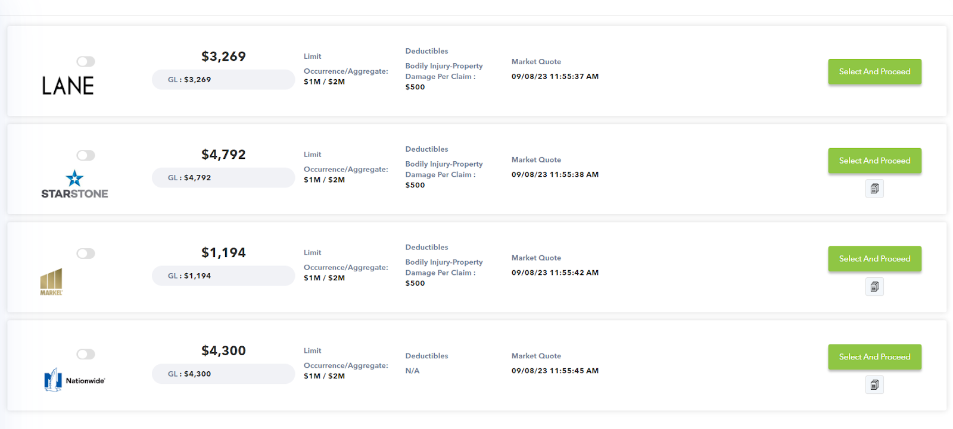Open document icon for StarStone quote

(x=874, y=189)
